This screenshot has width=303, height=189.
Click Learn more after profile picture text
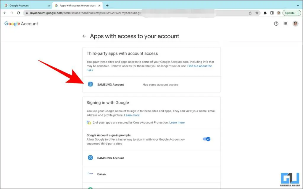(132, 115)
